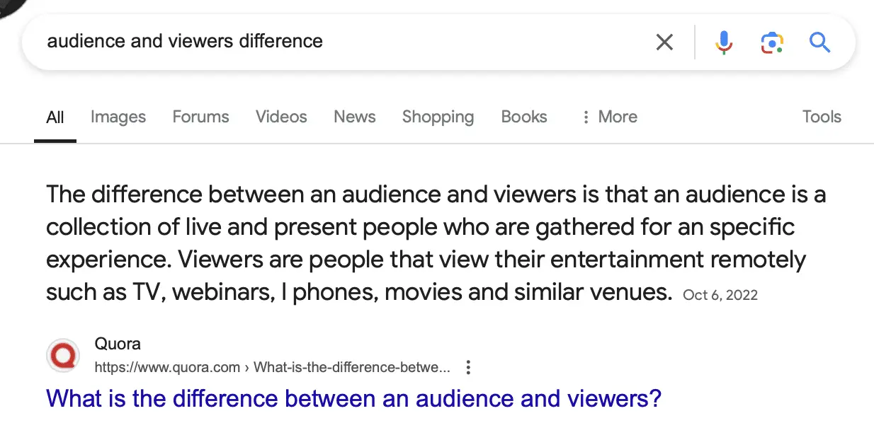Image resolution: width=874 pixels, height=423 pixels.
Task: Go to the Videos tab
Action: pos(281,117)
